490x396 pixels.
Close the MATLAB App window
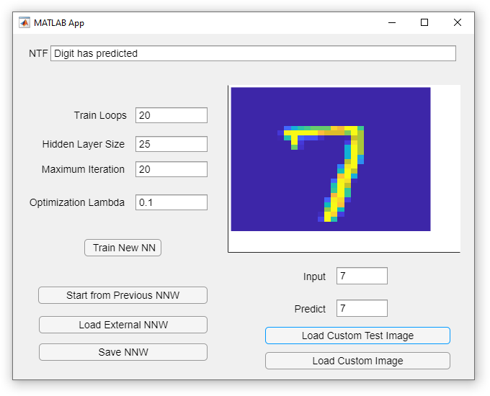pyautogui.click(x=457, y=22)
